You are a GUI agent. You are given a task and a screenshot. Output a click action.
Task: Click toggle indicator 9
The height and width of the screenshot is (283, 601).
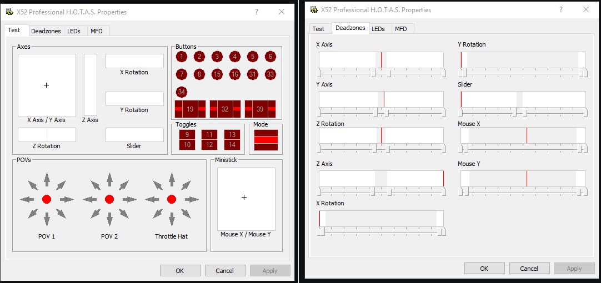click(x=187, y=135)
